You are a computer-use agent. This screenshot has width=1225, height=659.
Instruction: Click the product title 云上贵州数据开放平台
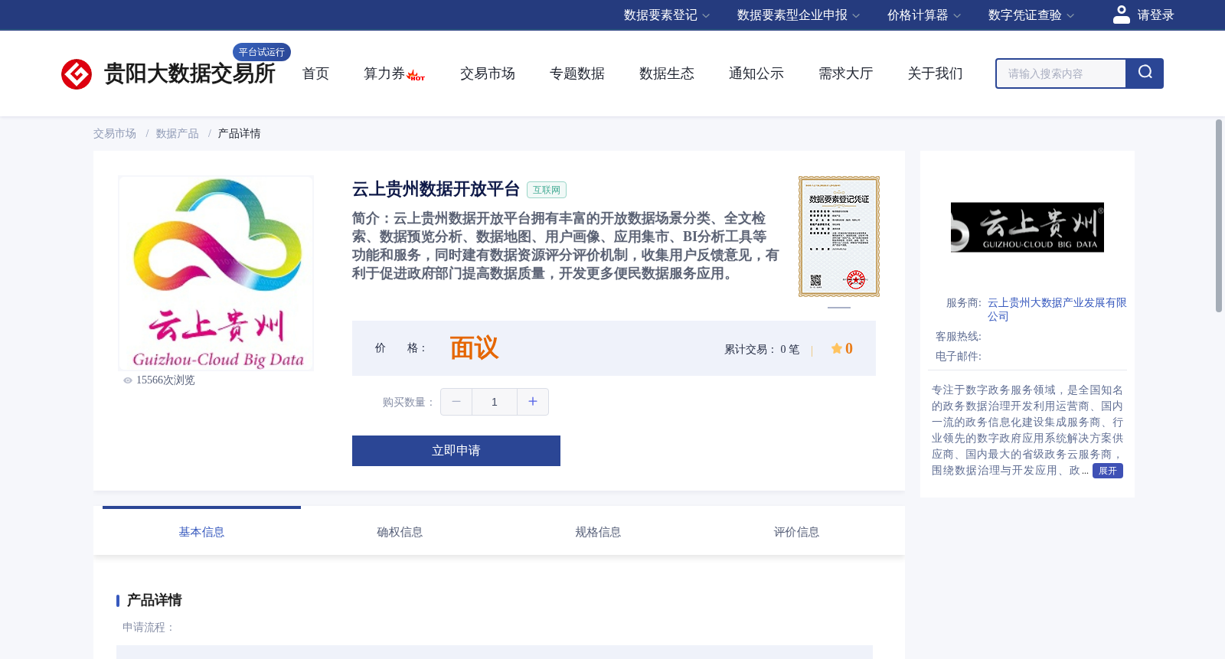point(436,189)
